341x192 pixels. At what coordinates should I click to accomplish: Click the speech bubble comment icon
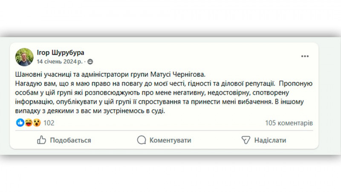click(142, 140)
